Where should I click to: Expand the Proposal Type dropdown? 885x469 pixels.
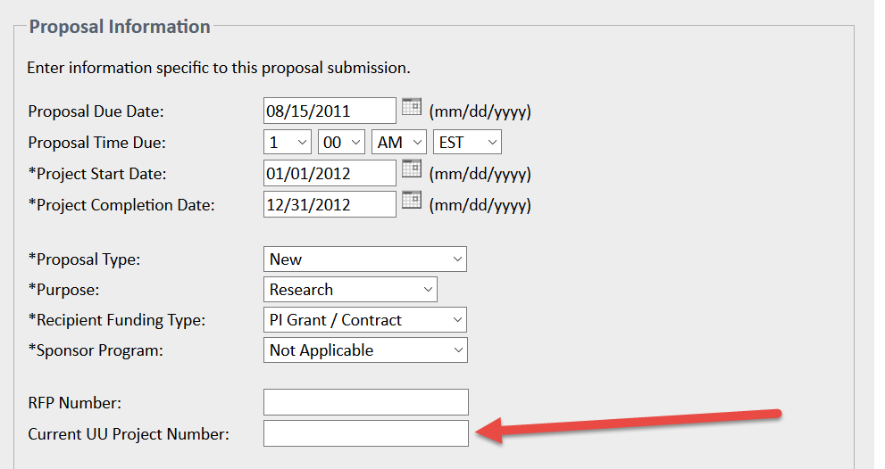pyautogui.click(x=365, y=259)
